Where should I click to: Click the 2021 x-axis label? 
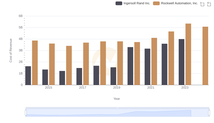[x=151, y=88]
